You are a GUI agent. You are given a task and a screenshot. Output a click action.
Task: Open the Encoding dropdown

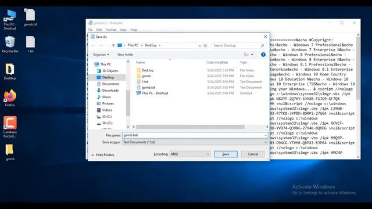point(190,154)
